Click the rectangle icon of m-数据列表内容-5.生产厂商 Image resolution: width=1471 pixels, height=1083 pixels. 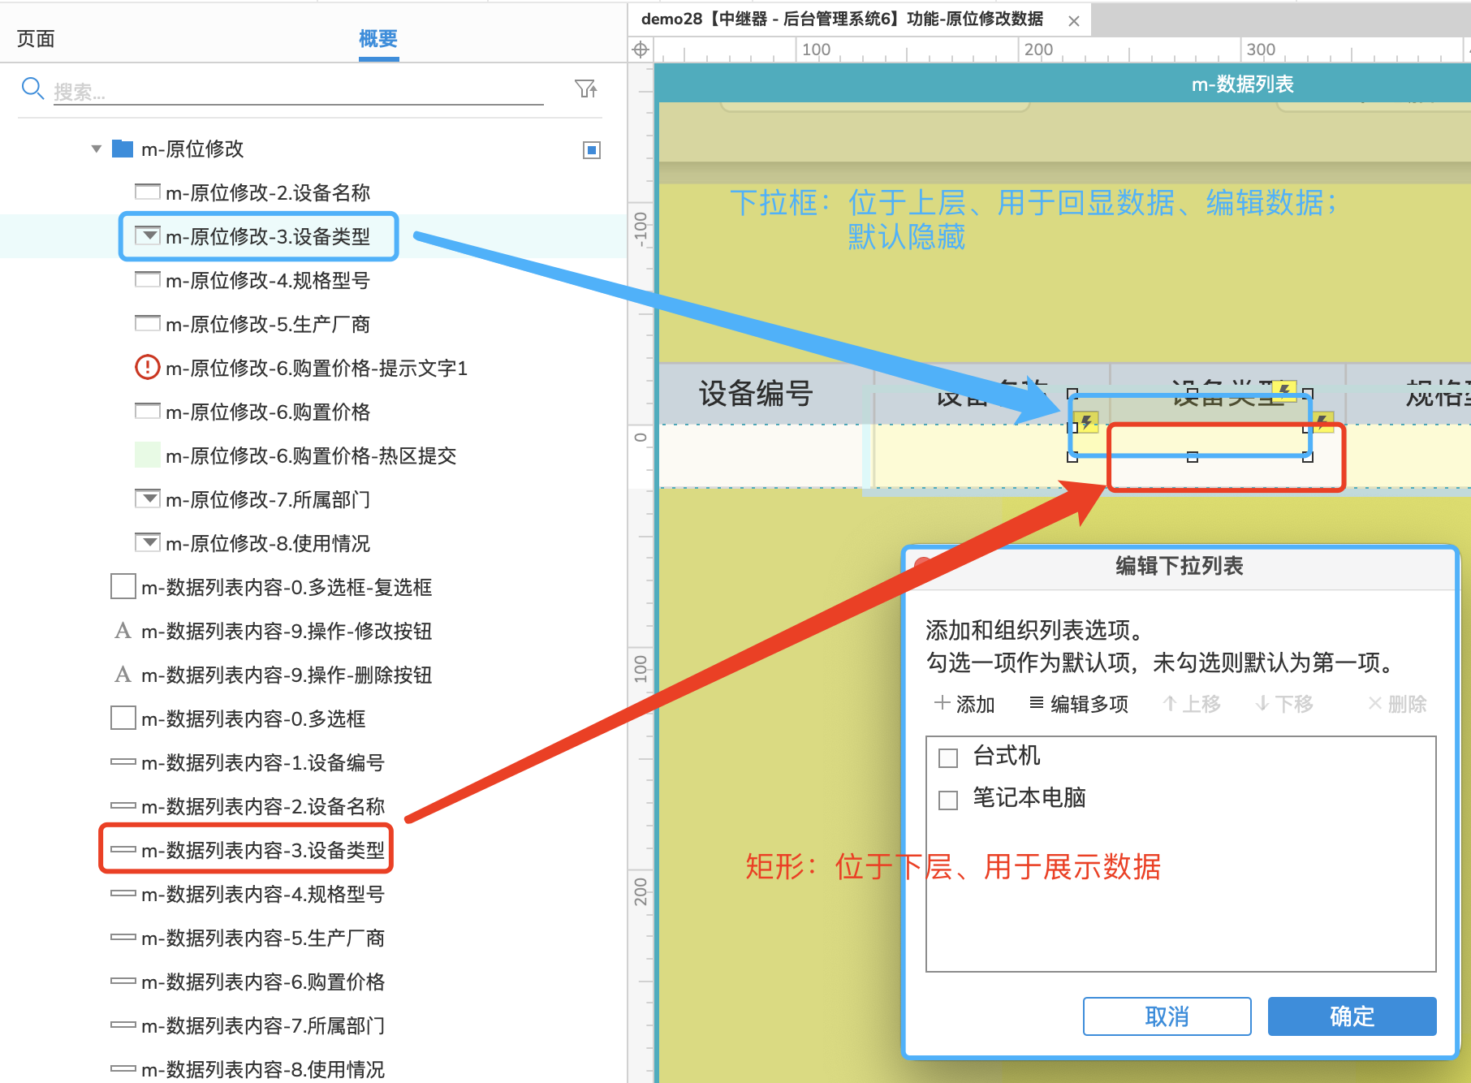(123, 937)
